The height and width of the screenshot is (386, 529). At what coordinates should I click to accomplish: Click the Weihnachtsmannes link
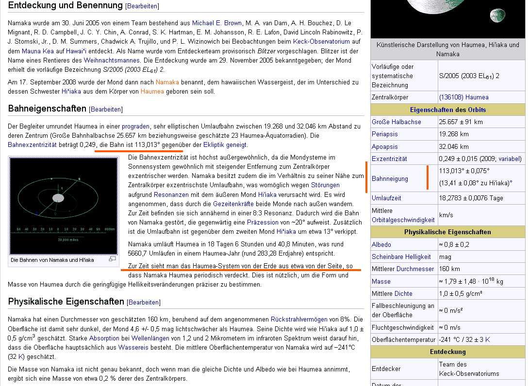(112, 61)
